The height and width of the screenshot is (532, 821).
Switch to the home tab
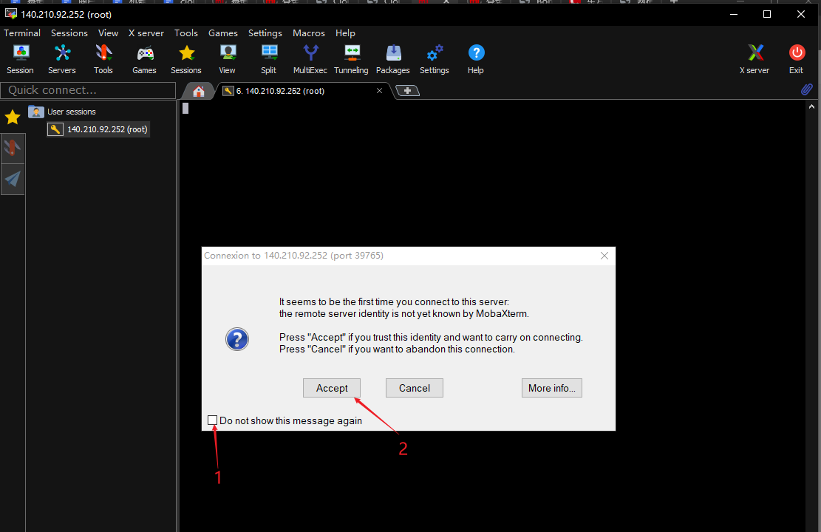(x=198, y=91)
